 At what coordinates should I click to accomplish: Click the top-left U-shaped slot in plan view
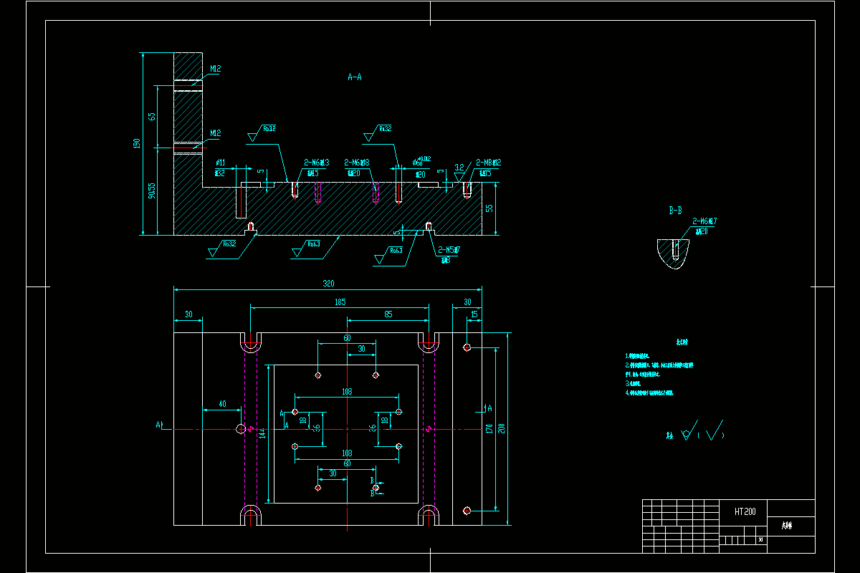[249, 341]
